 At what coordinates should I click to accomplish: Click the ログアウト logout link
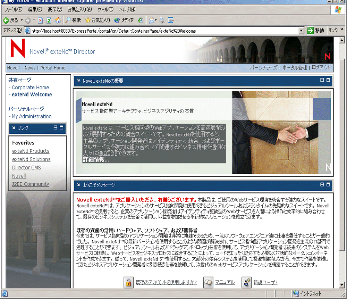click(321, 67)
